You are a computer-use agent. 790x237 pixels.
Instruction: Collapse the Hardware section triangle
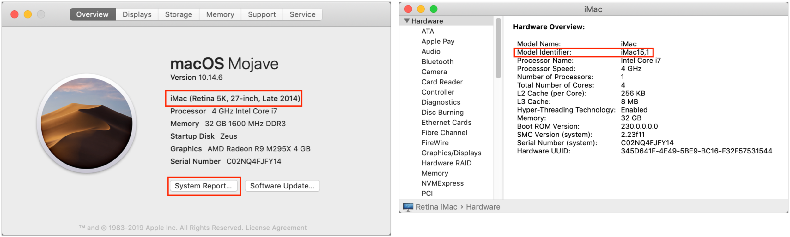click(x=407, y=21)
